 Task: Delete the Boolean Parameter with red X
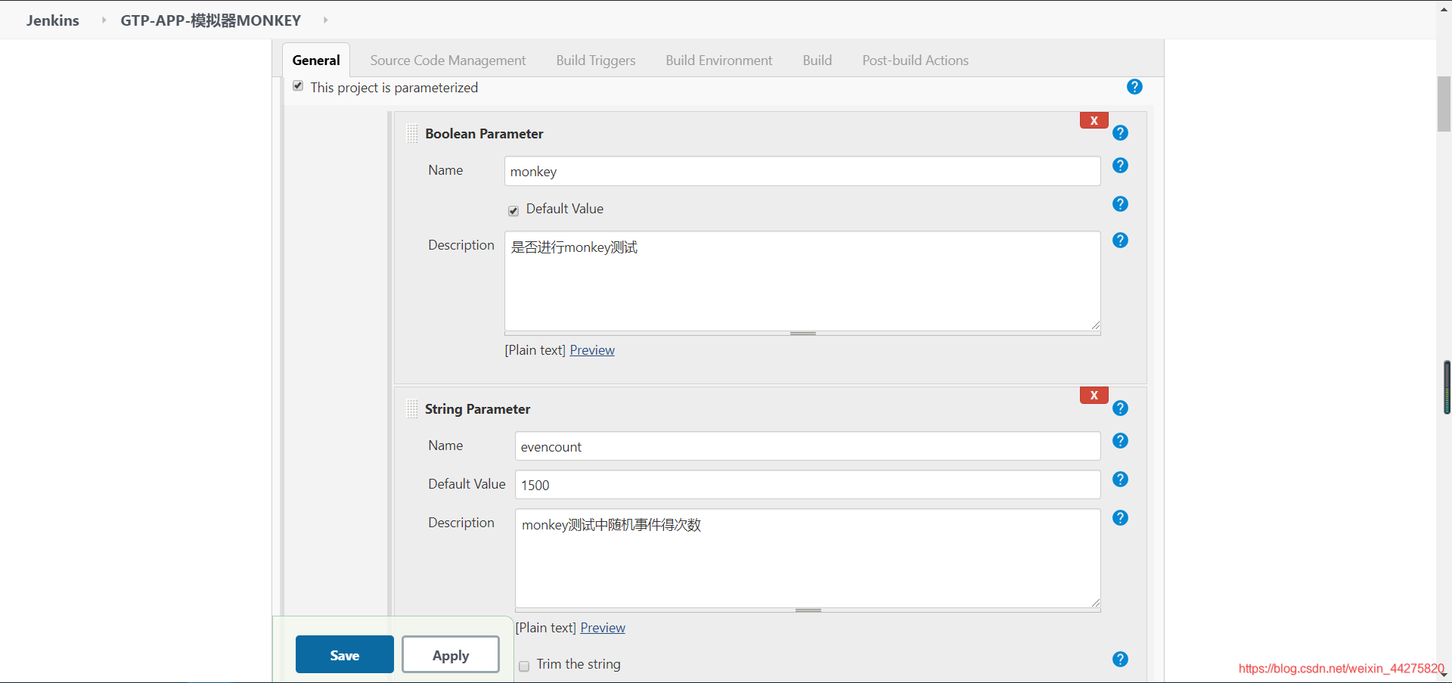click(1094, 120)
